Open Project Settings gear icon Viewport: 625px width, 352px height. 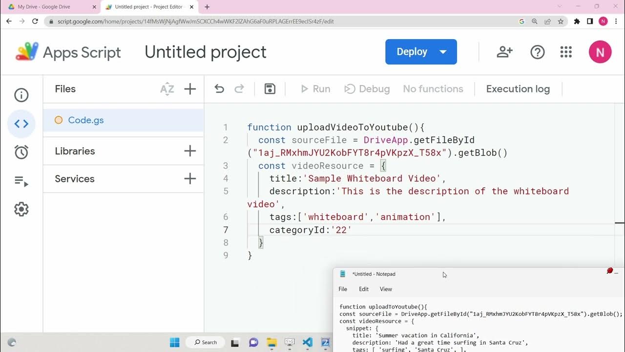(x=21, y=209)
